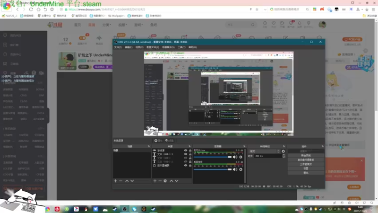Click the browser back arrow
Screen dimensions: 378x213
[x=17, y=9]
